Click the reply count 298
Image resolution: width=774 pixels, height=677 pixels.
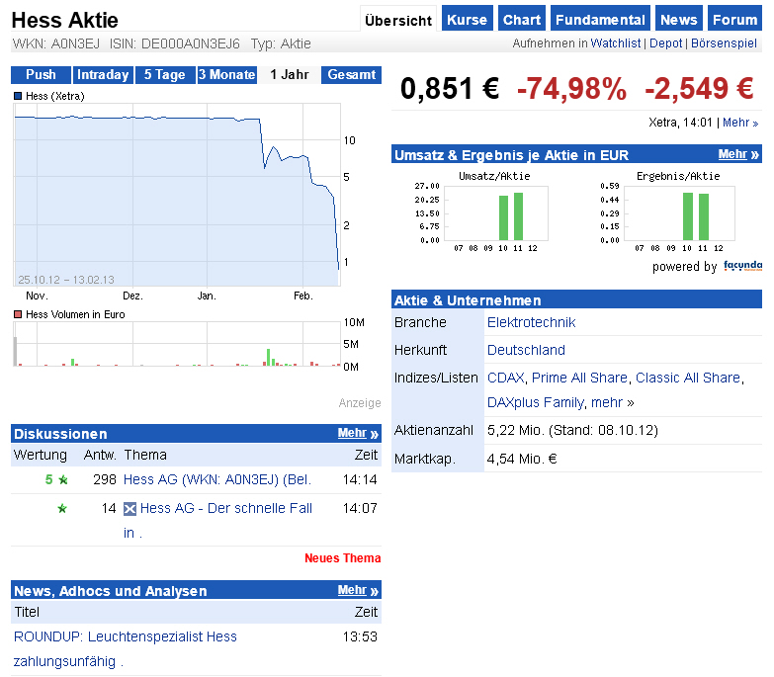[x=105, y=479]
